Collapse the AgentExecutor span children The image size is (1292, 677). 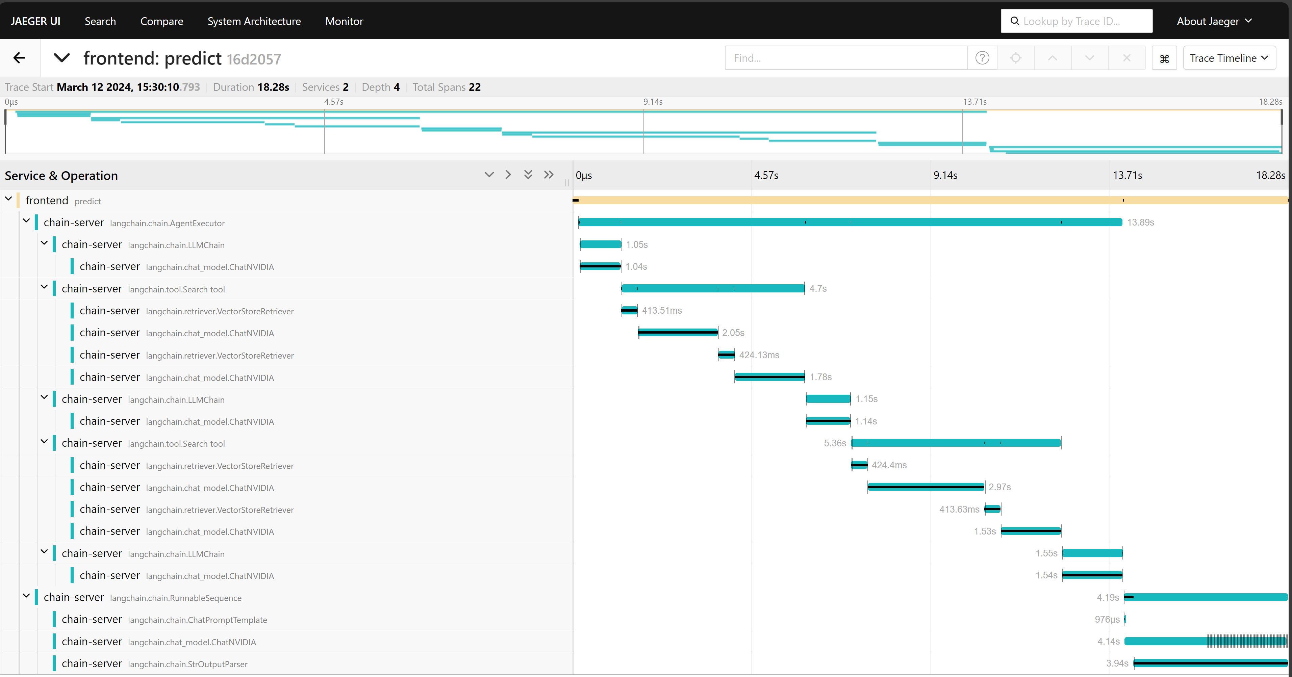(27, 221)
